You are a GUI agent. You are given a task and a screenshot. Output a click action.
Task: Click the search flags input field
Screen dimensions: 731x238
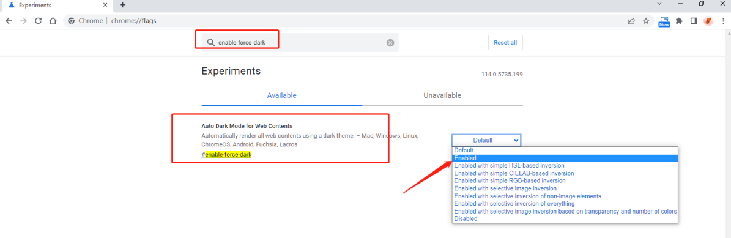(x=300, y=42)
